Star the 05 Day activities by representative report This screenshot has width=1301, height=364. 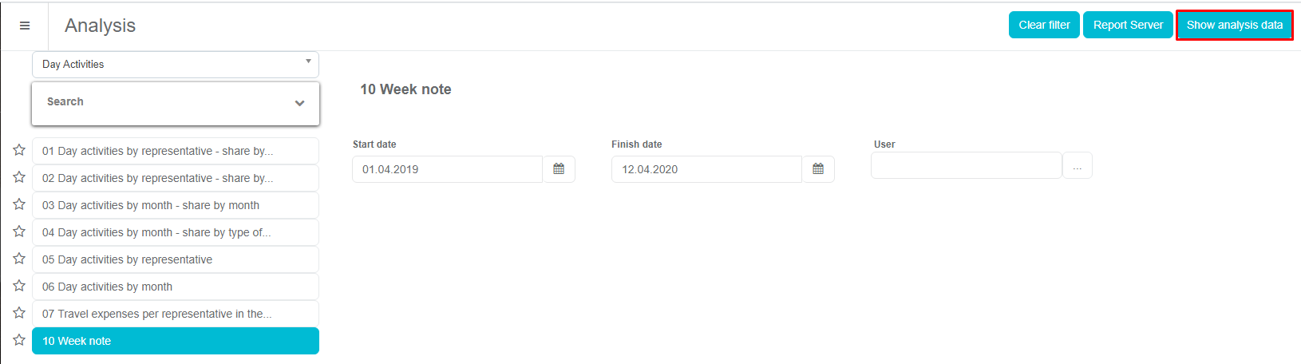click(x=19, y=259)
